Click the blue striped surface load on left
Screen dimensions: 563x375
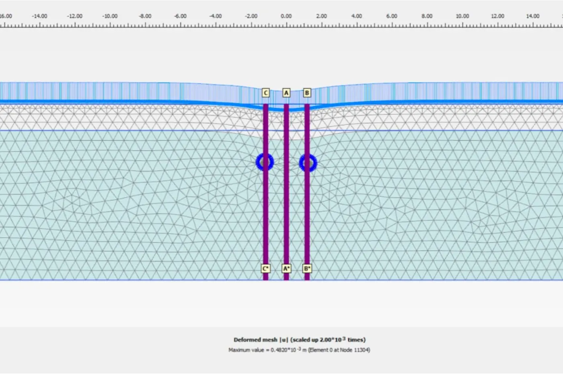[100, 92]
